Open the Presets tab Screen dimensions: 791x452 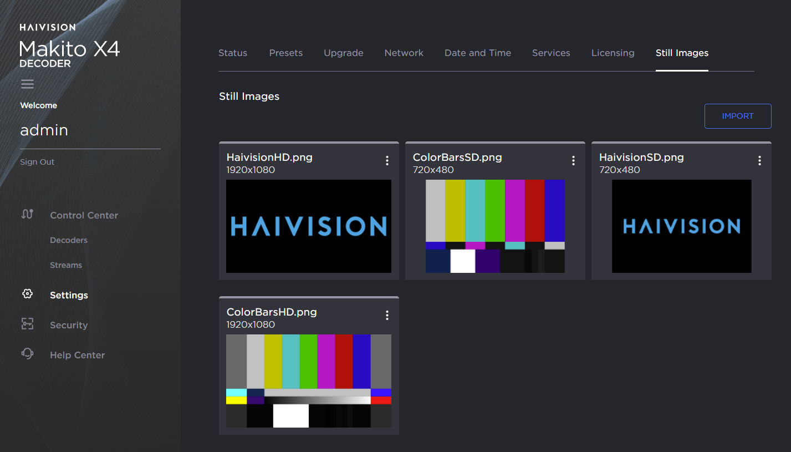coord(286,53)
